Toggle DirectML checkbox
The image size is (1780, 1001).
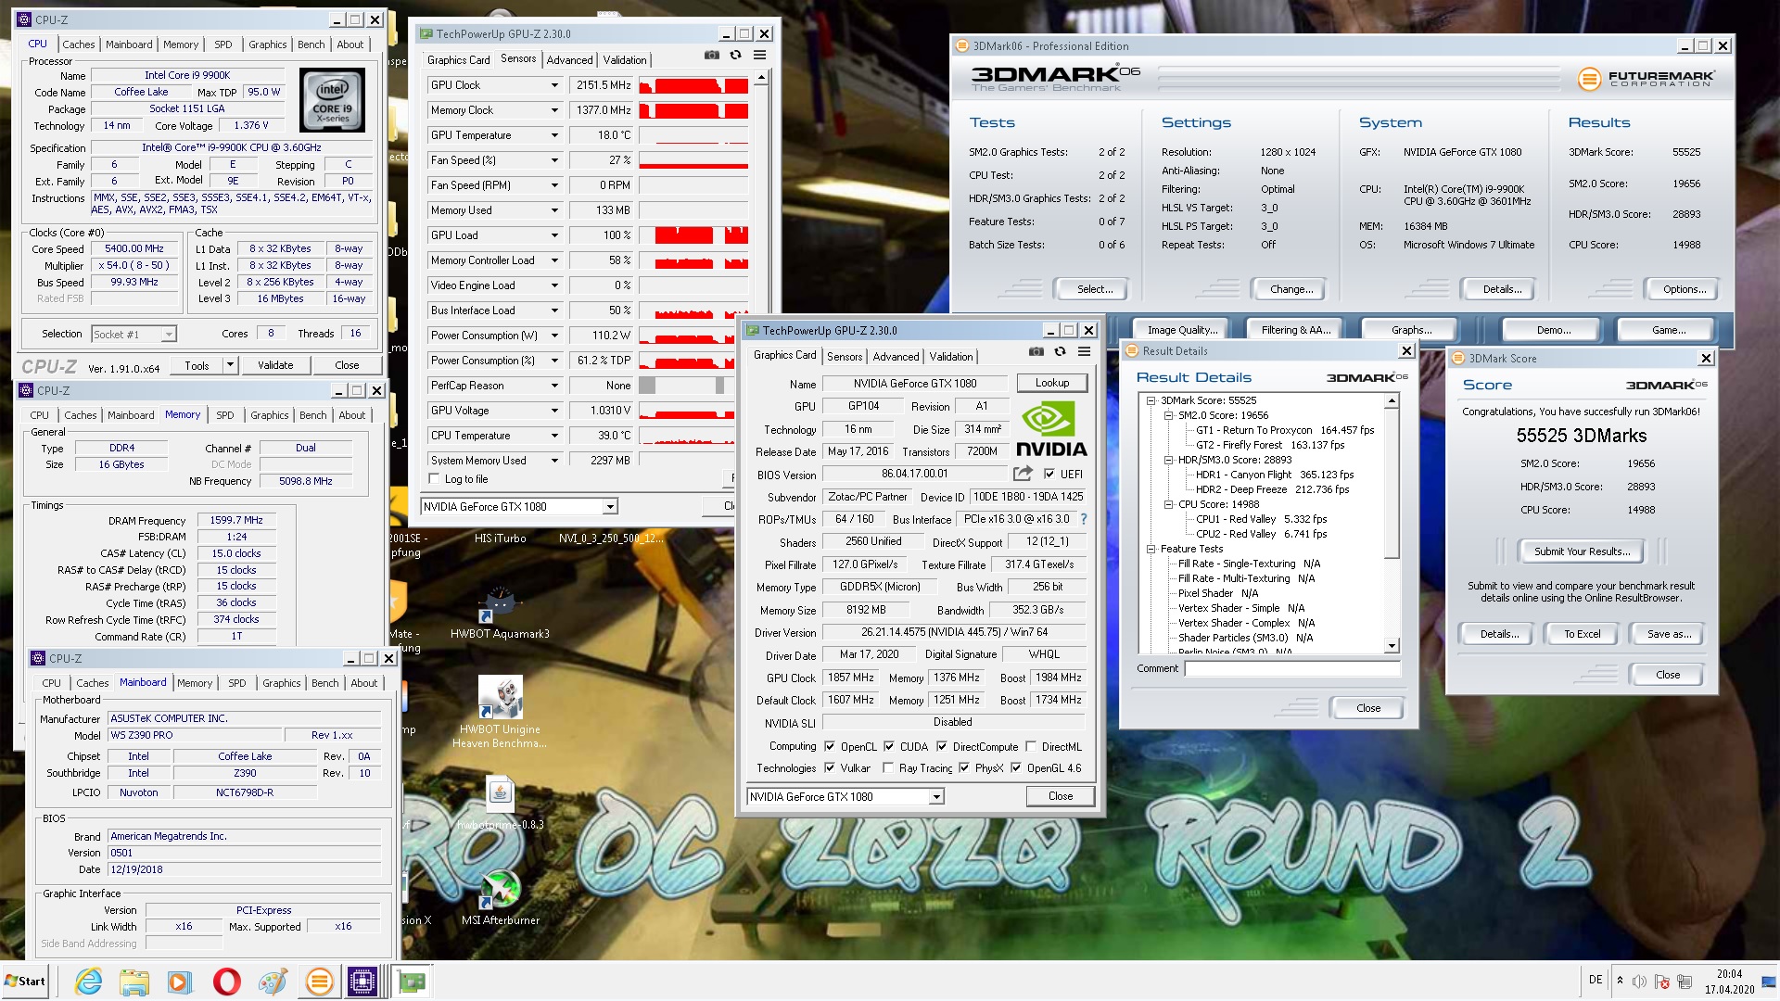[x=1031, y=746]
